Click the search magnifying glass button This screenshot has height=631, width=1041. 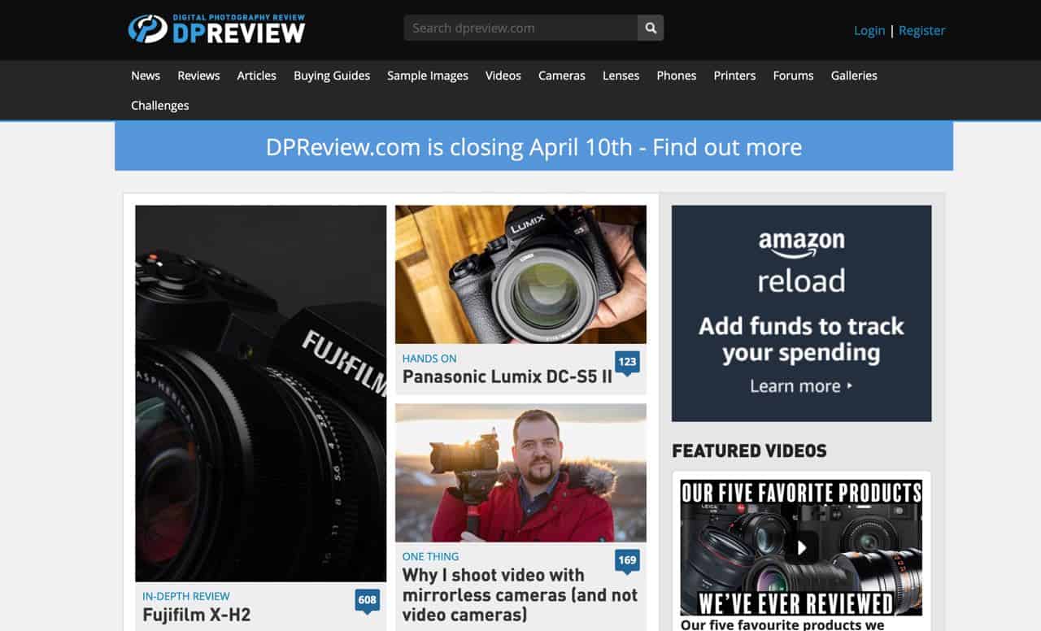point(651,28)
